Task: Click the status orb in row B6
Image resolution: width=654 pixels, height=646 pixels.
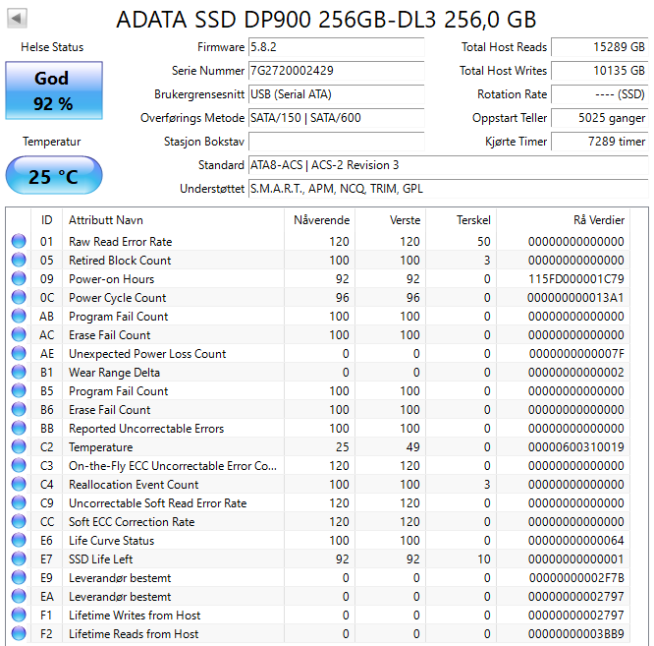Action: [19, 409]
